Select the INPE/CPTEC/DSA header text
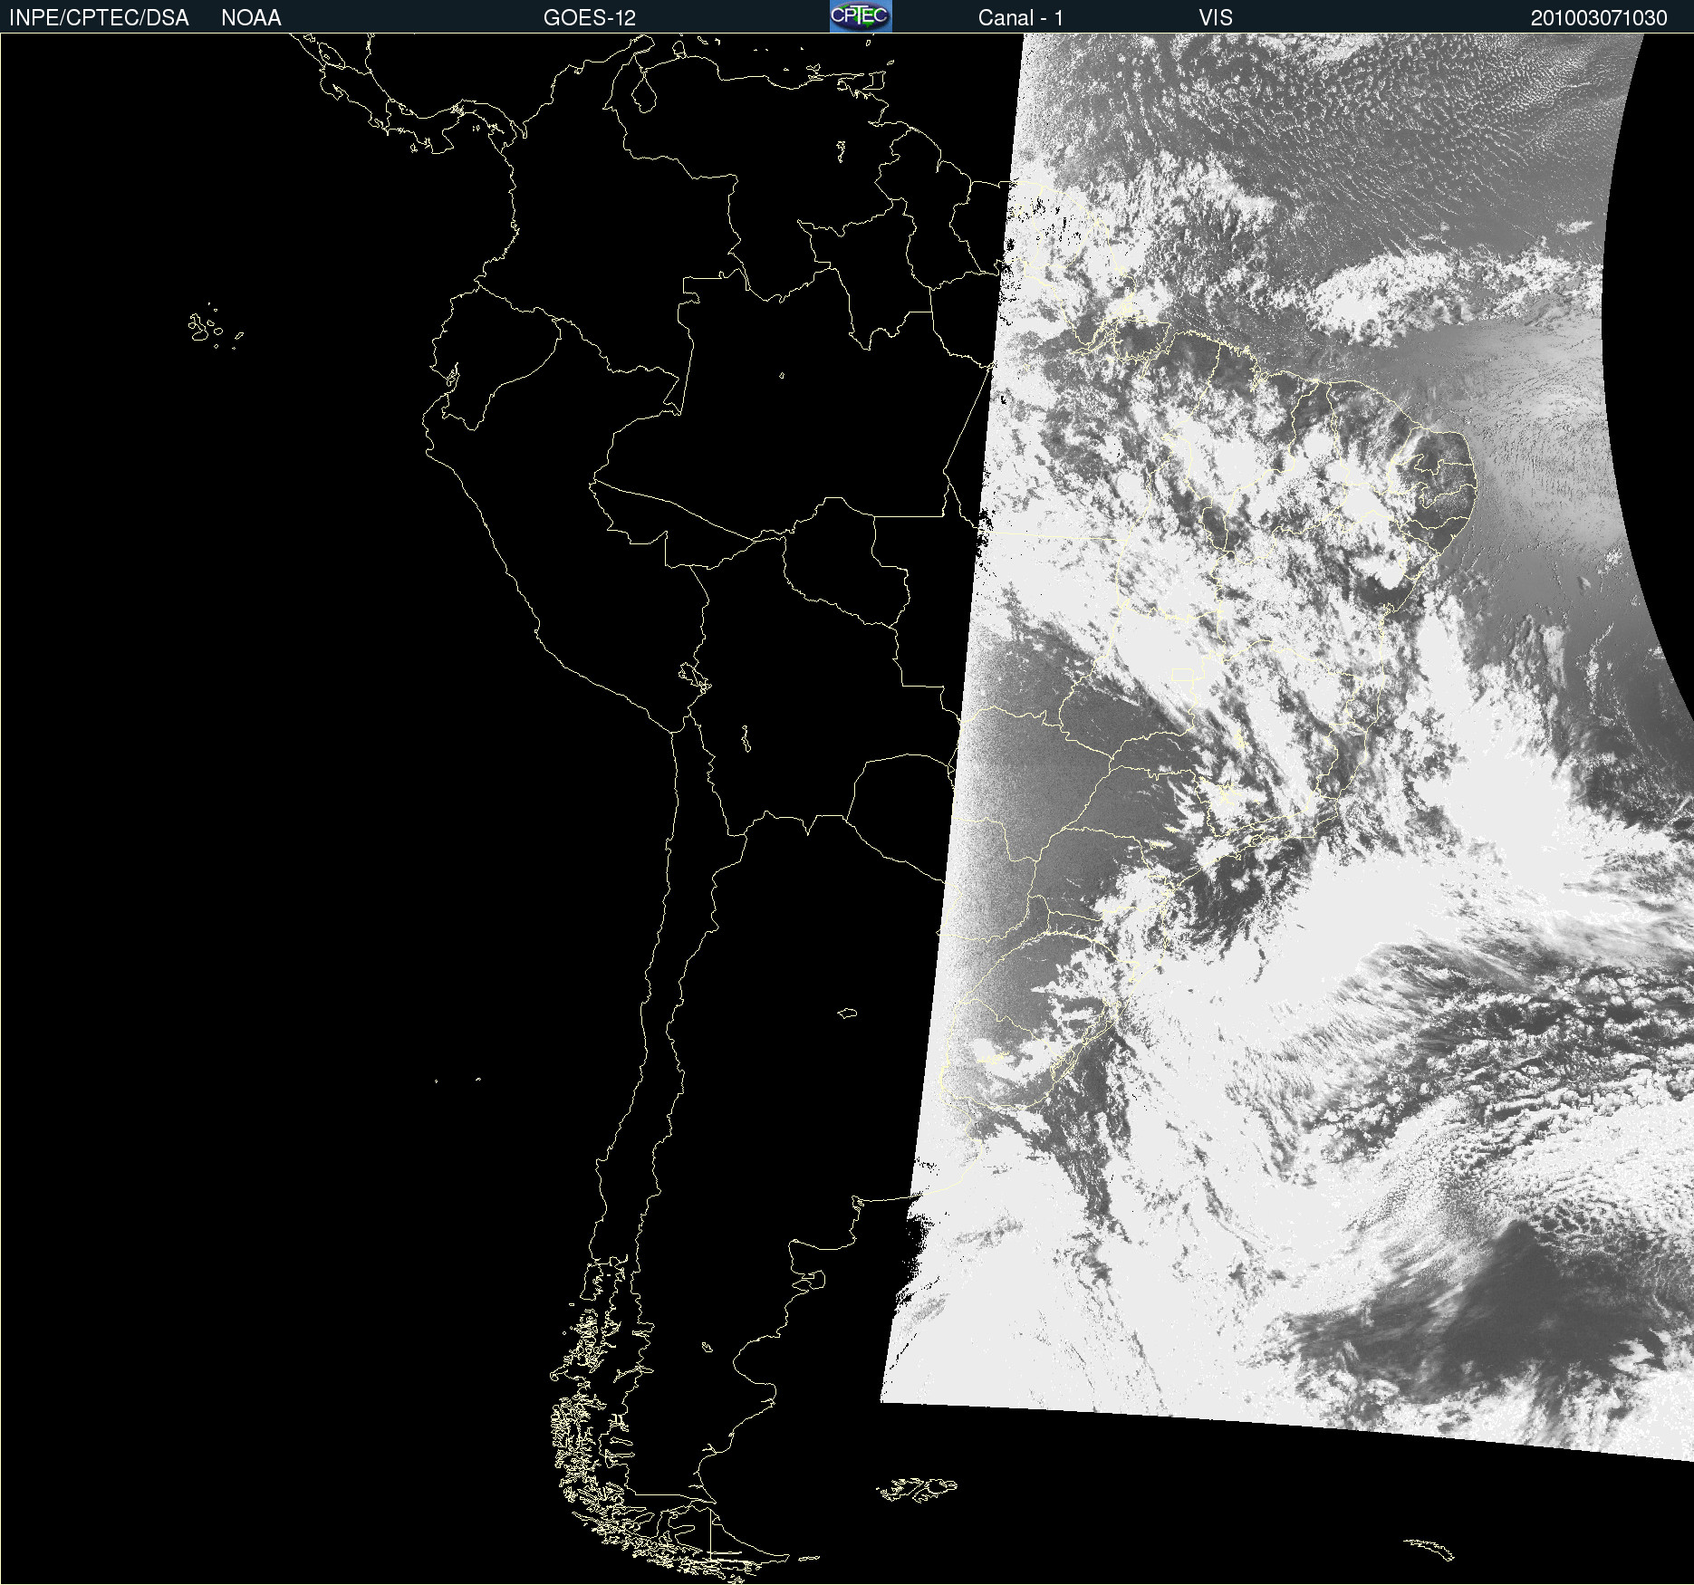This screenshot has width=1694, height=1585. point(99,18)
